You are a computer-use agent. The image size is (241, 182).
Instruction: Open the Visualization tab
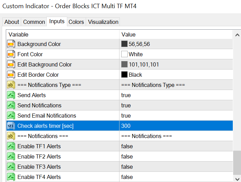tap(103, 22)
